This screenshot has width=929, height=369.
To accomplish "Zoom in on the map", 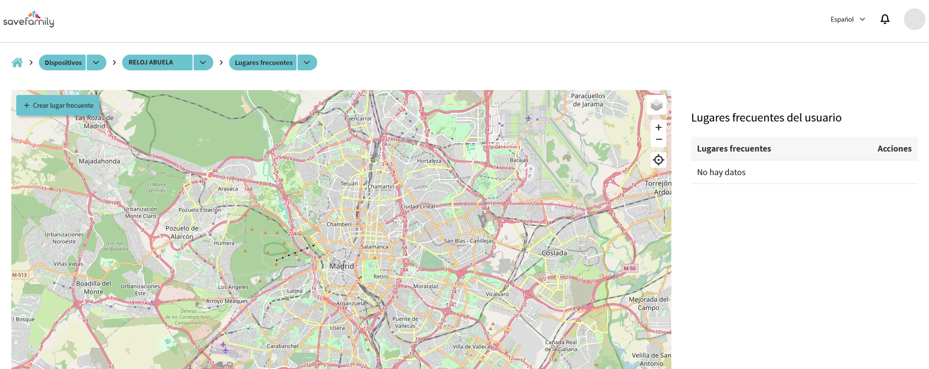I will 659,127.
